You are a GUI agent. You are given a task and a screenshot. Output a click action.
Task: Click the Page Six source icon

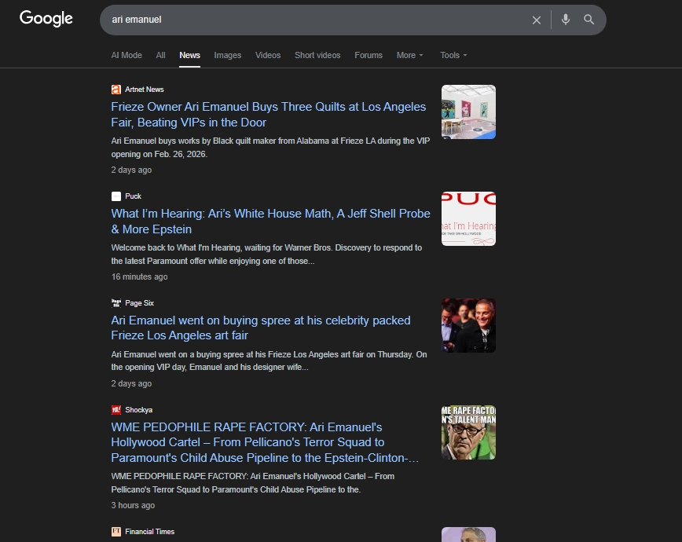click(x=116, y=302)
